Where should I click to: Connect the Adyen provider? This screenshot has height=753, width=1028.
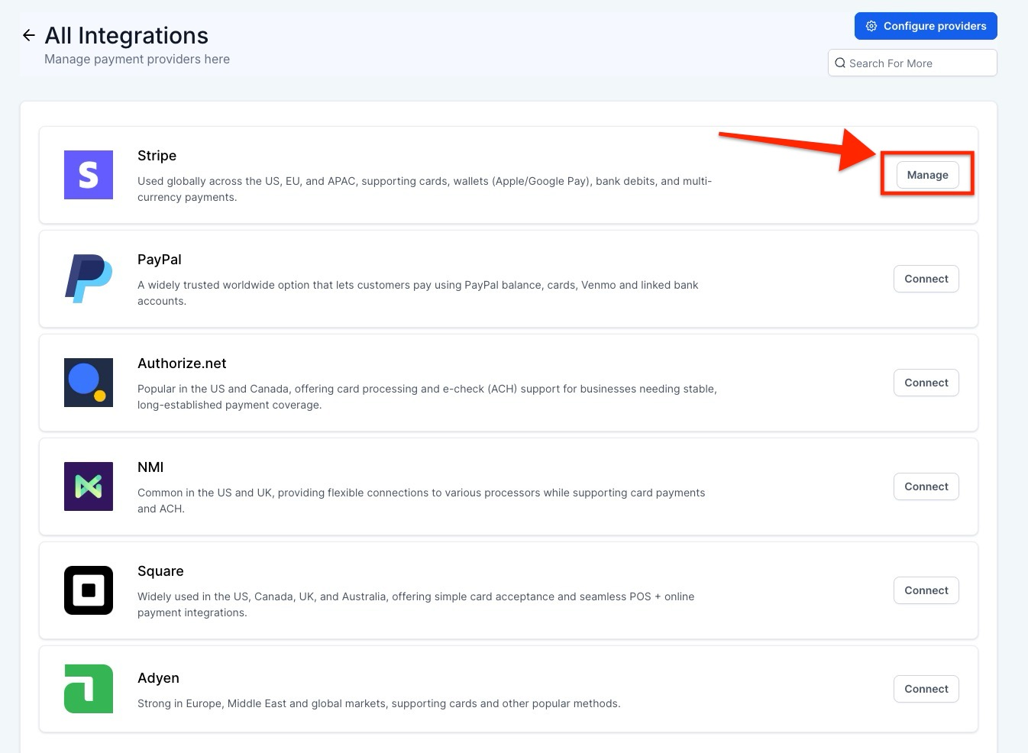click(926, 689)
